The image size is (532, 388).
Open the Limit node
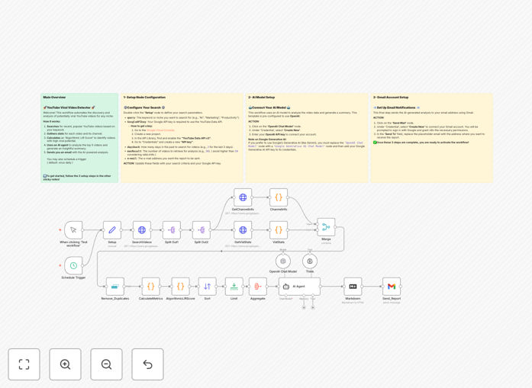(x=234, y=287)
